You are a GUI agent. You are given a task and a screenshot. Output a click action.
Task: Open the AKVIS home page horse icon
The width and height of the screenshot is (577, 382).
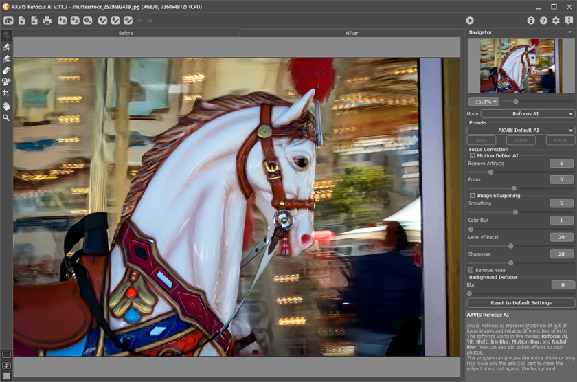[x=8, y=21]
